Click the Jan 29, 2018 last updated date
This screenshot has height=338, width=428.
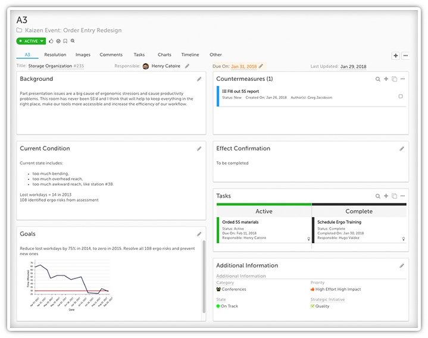[x=353, y=67]
